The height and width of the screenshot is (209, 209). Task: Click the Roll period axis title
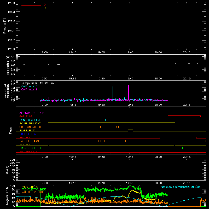(x=8, y=65)
